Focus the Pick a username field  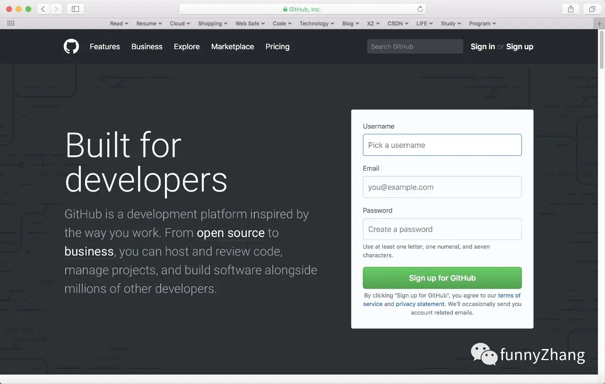[x=442, y=145]
